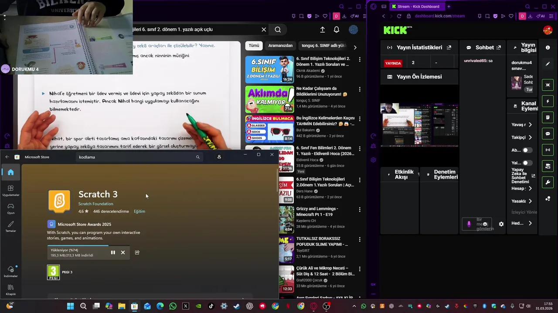Toggle the Ab... switch in Kanal Eylemleri
558x313 pixels.
click(527, 150)
